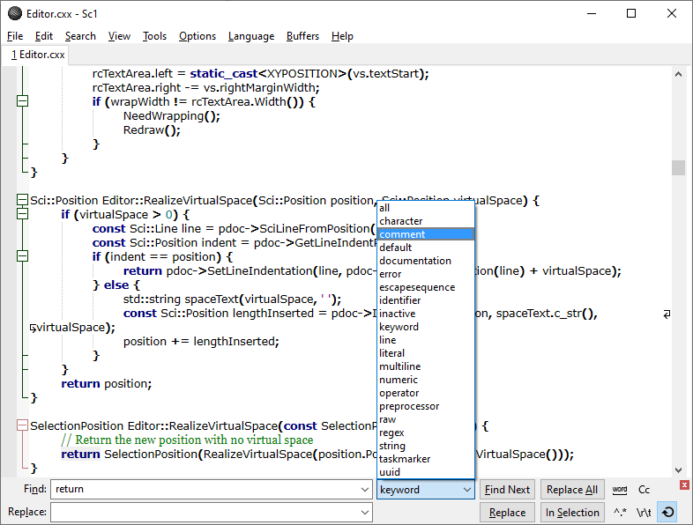Image resolution: width=693 pixels, height=525 pixels.
Task: Open the Buffers menu
Action: click(302, 36)
